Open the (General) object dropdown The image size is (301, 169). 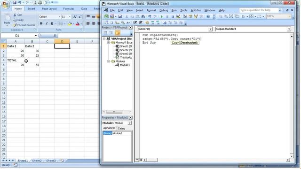pyautogui.click(x=210, y=29)
